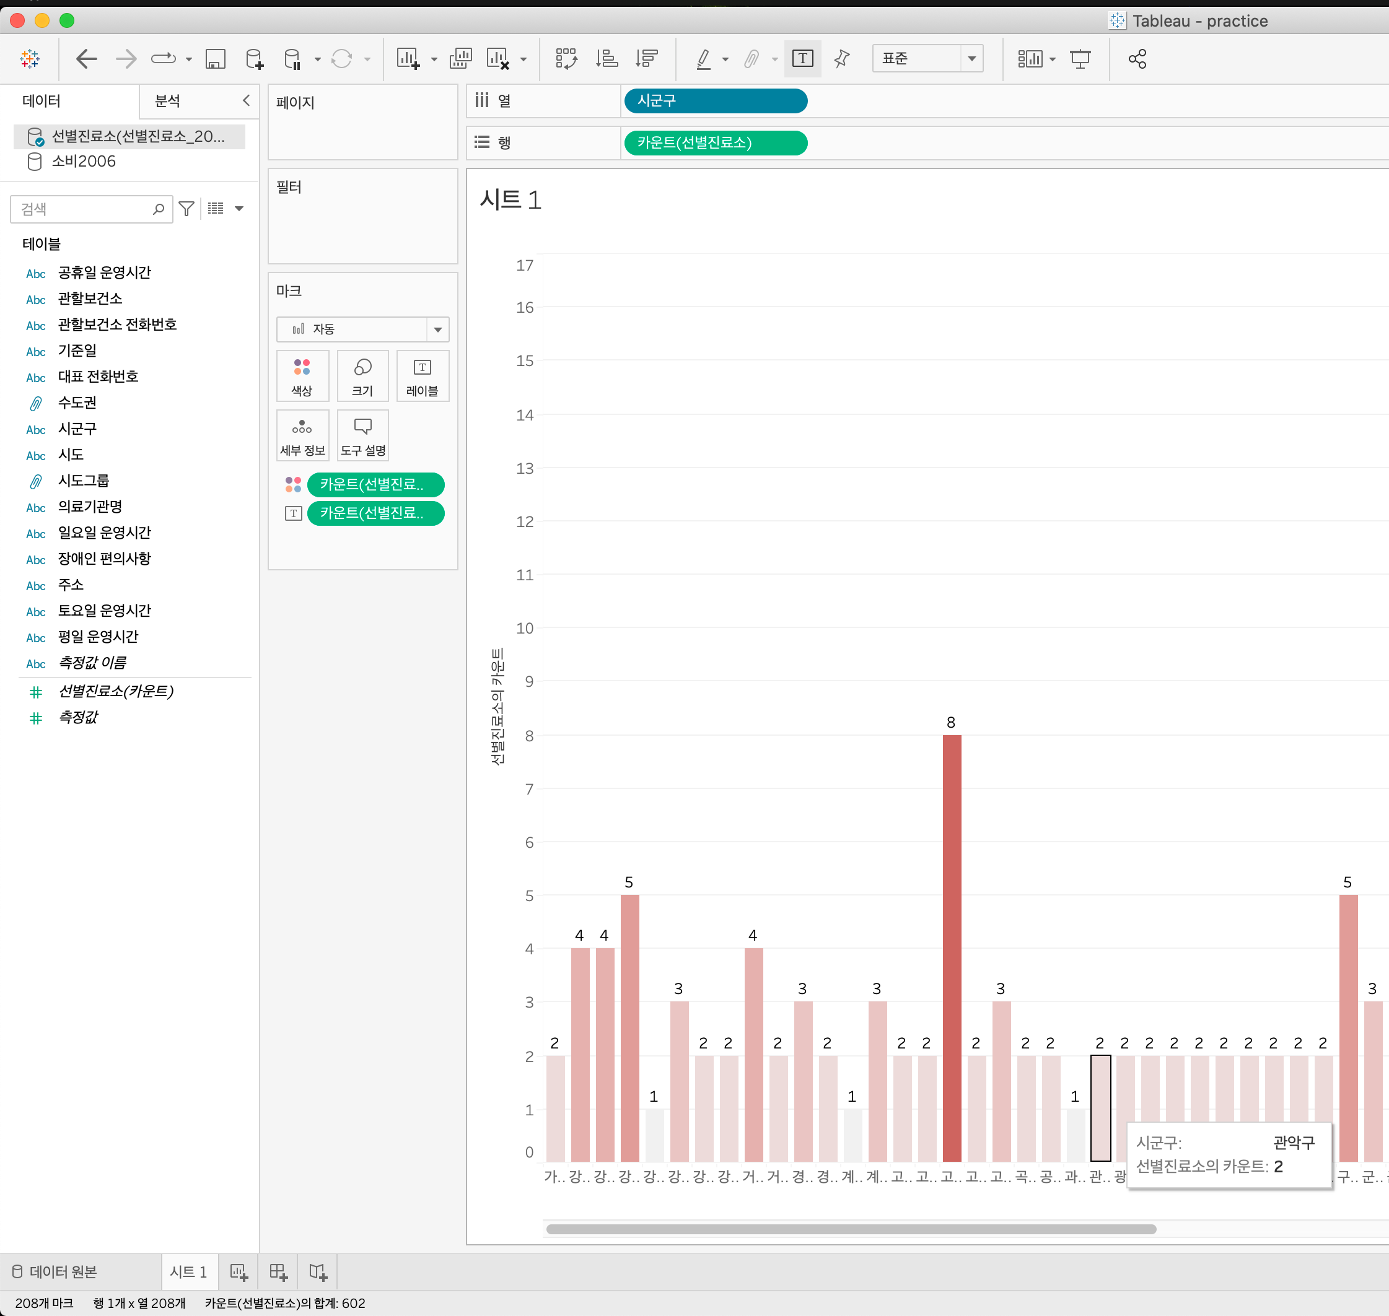Viewport: 1389px width, 1316px height.
Task: Click the tall red bar labeled 8
Action: 951,947
